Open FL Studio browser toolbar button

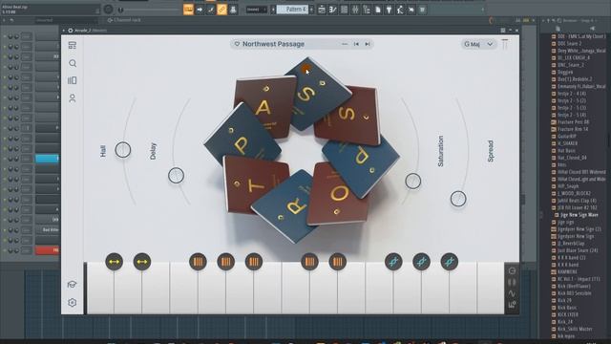tap(367, 10)
